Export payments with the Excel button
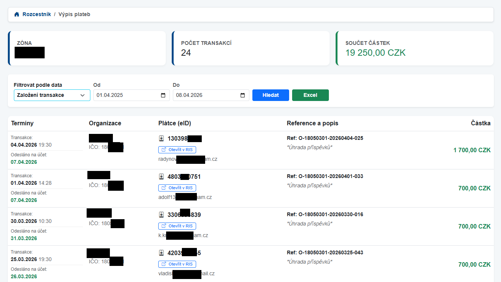Screen dimensions: 501x282 click(310, 95)
